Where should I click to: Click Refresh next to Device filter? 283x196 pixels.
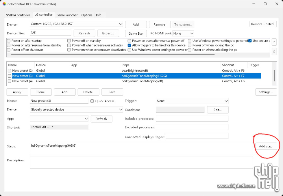pyautogui.click(x=84, y=33)
